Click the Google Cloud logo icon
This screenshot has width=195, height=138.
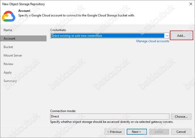pyautogui.click(x=9, y=16)
